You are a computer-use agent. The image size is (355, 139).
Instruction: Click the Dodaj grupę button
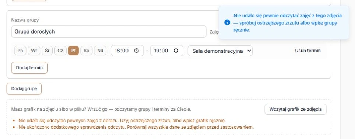[x=24, y=88]
